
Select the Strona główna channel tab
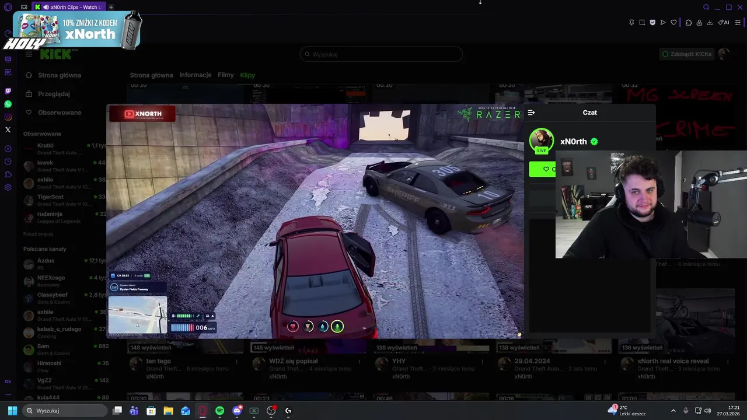[151, 75]
